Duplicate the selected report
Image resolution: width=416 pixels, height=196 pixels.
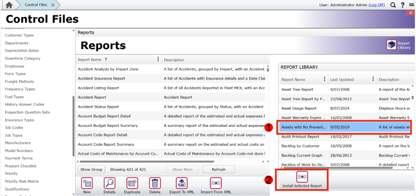point(132,185)
